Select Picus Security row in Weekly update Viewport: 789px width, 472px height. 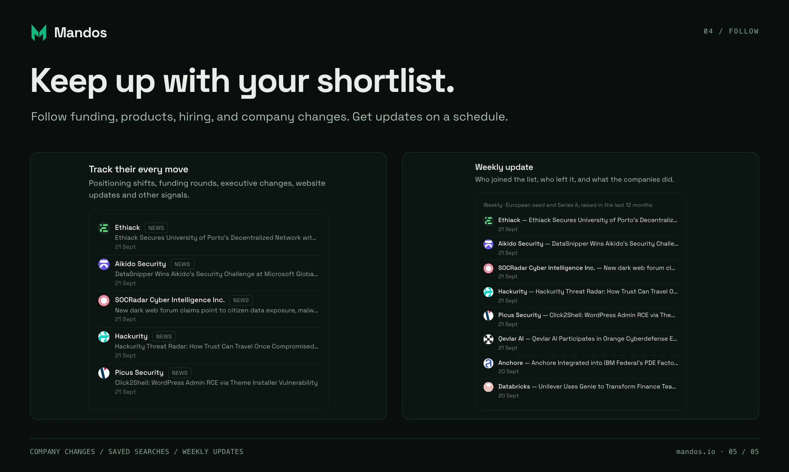click(x=581, y=319)
